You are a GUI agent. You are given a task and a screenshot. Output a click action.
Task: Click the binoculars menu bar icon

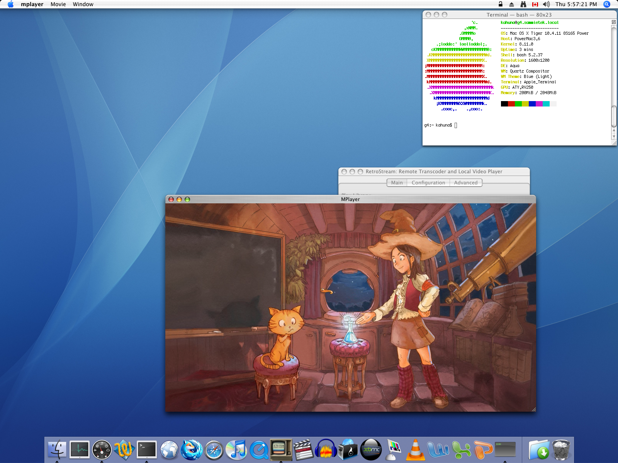point(523,4)
